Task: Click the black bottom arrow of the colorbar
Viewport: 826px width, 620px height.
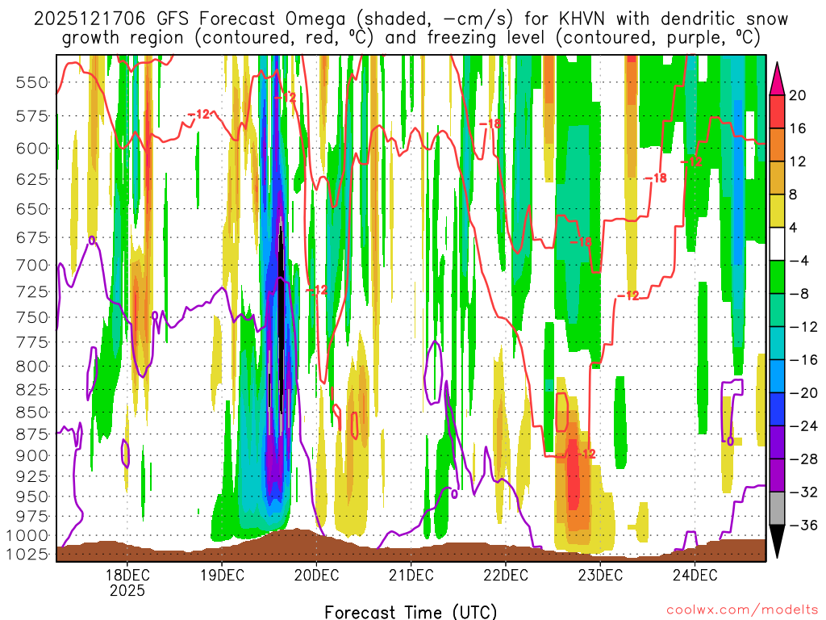Action: coord(777,540)
